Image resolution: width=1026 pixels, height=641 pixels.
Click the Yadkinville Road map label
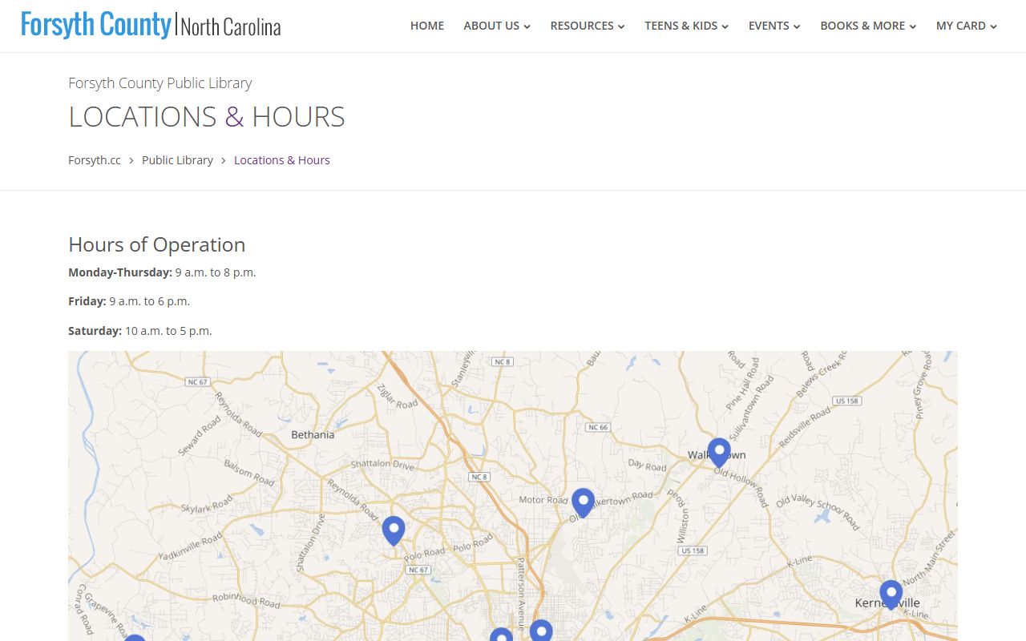coord(190,547)
